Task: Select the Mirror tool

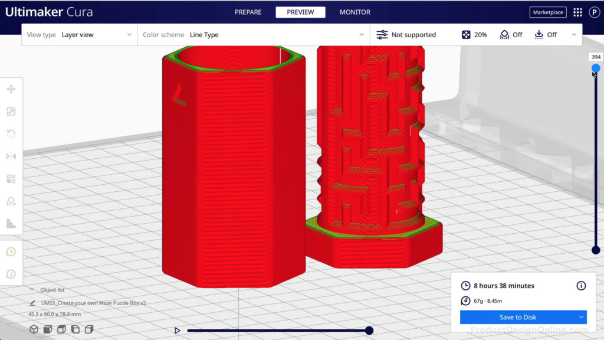Action: (x=11, y=156)
